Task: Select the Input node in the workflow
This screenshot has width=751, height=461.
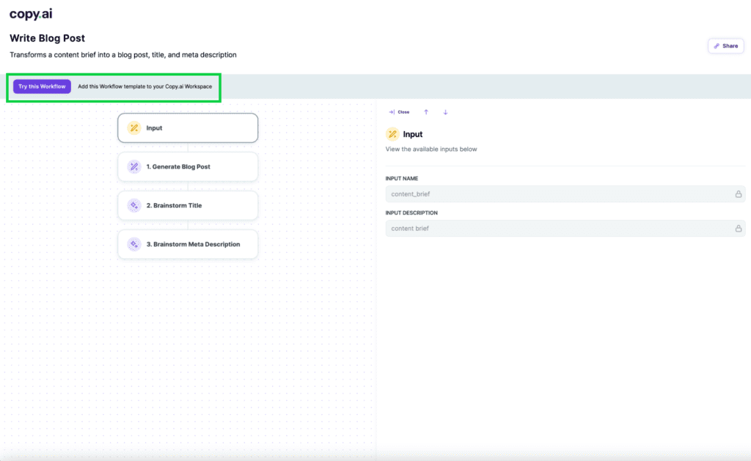Action: 188,128
